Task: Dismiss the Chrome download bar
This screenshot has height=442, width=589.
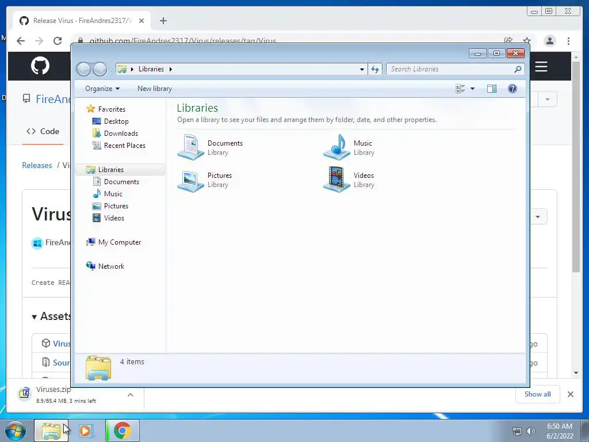Action: click(570, 394)
